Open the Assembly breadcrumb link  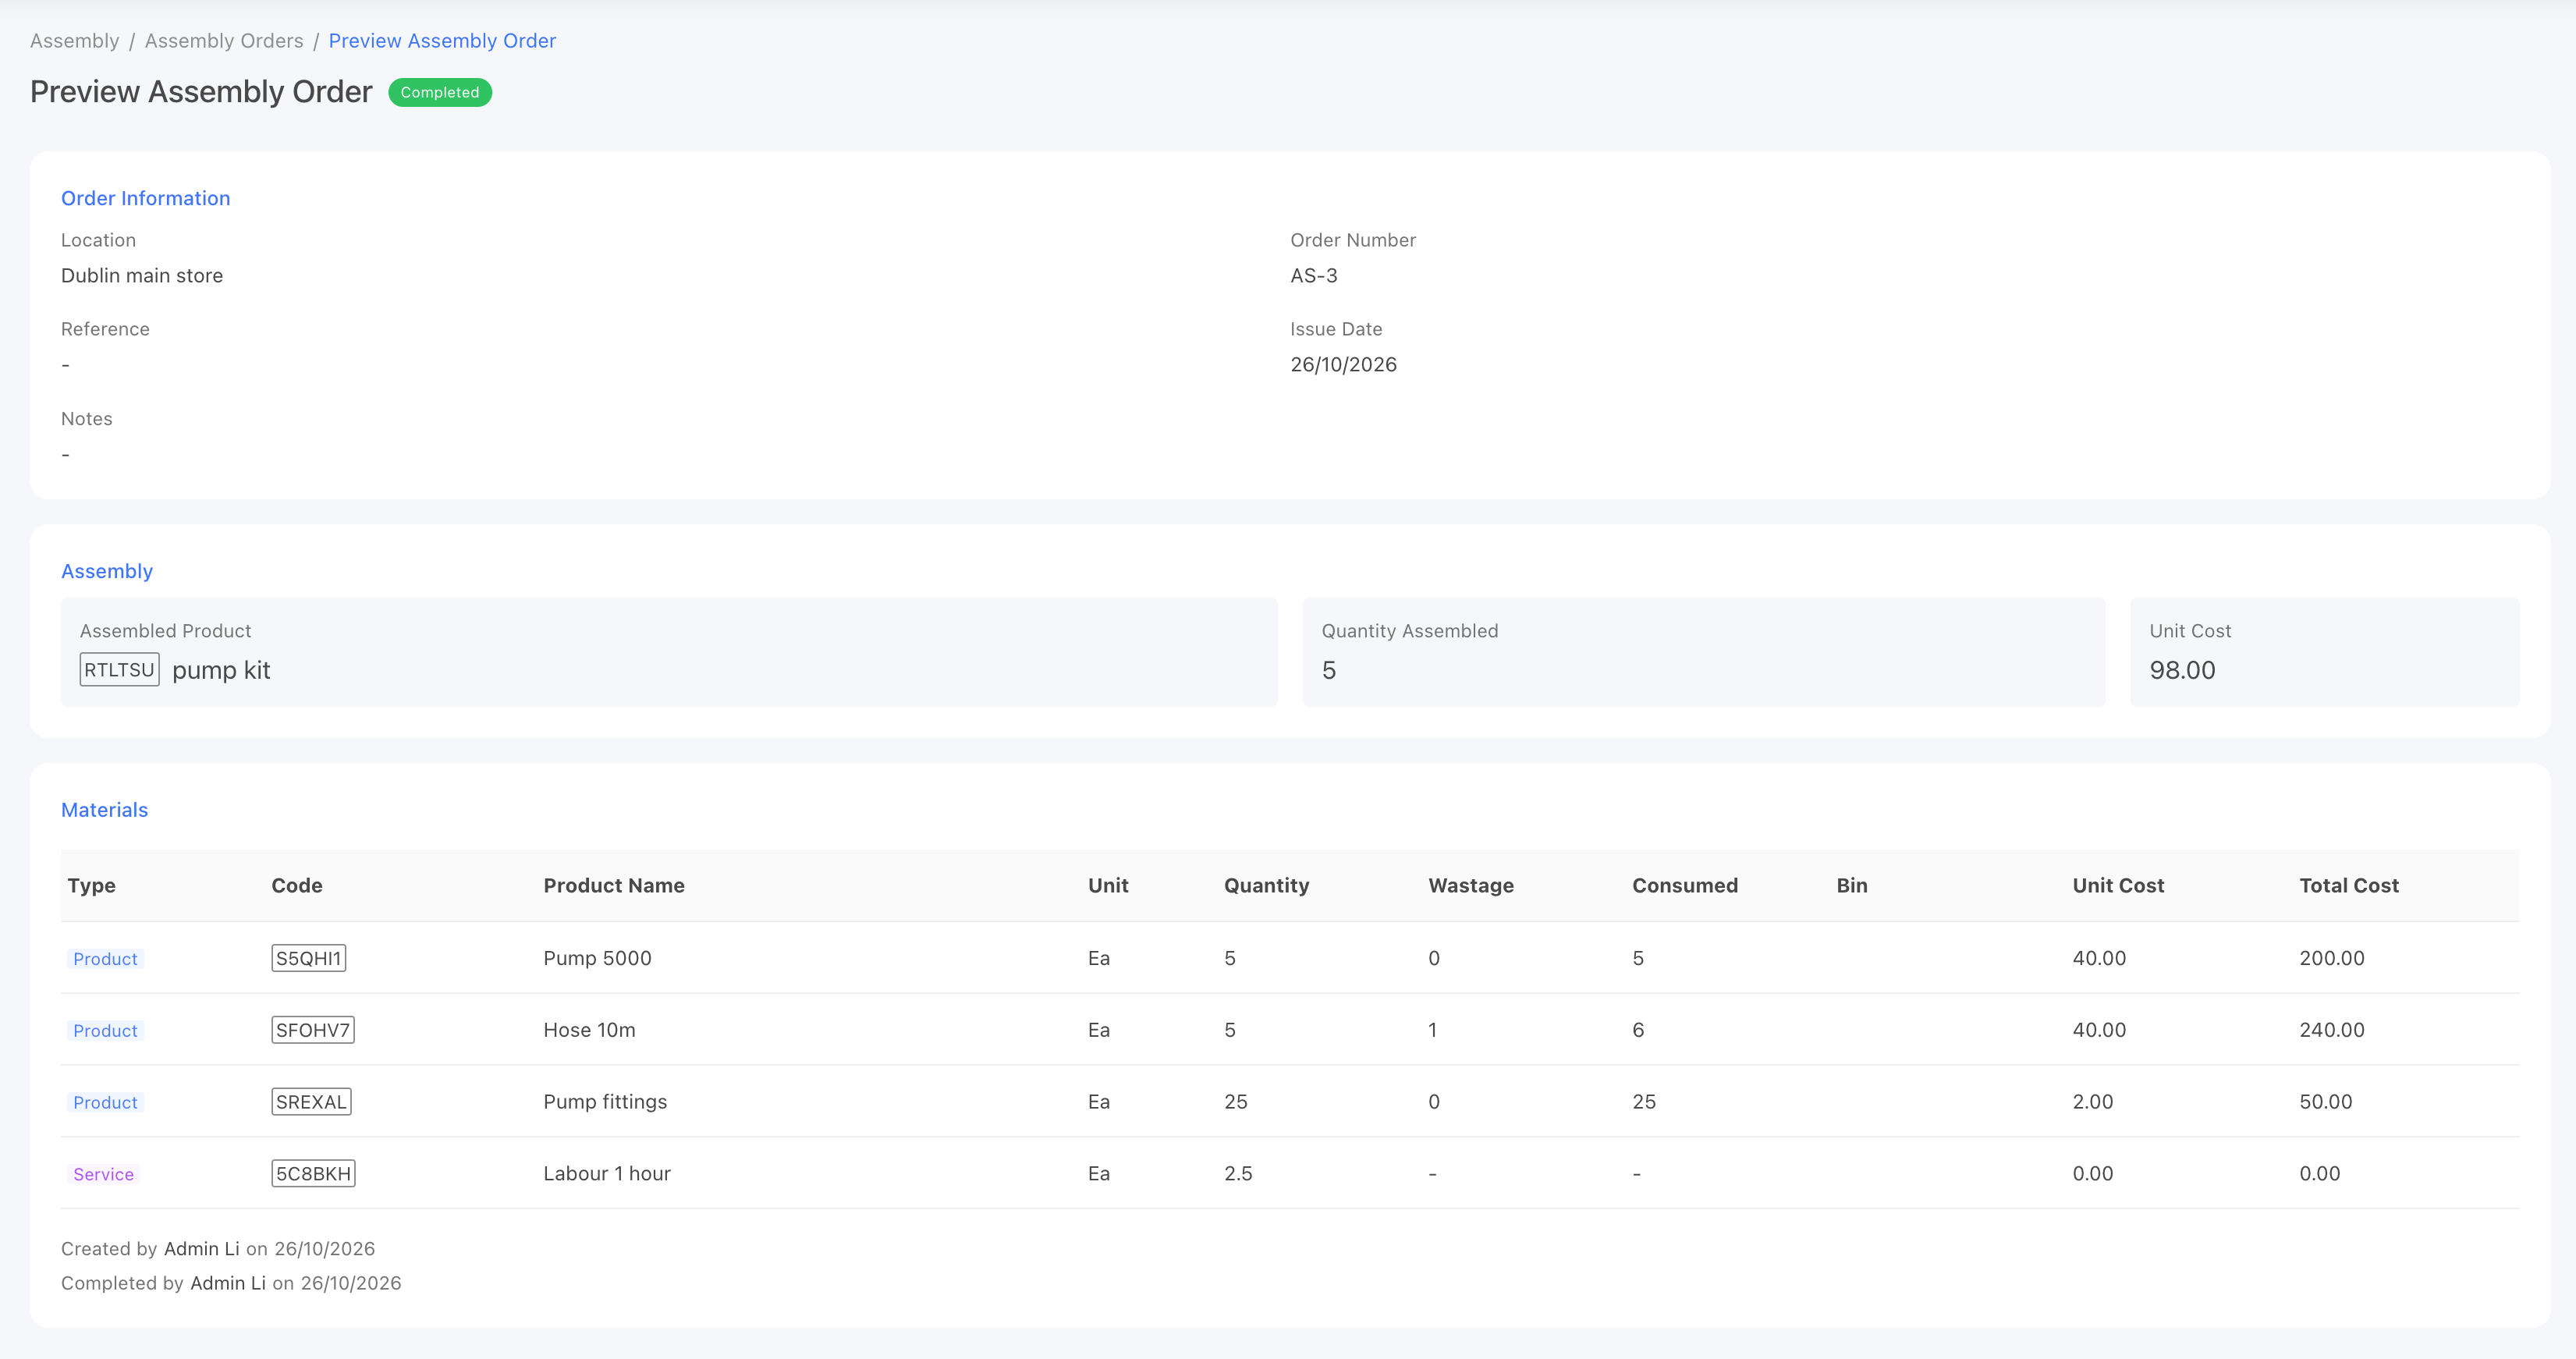point(74,41)
